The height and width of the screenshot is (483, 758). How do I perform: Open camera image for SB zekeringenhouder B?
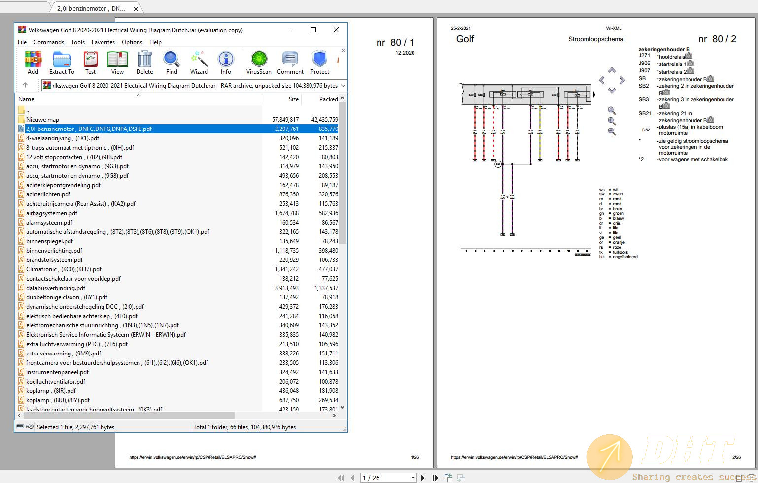710,79
